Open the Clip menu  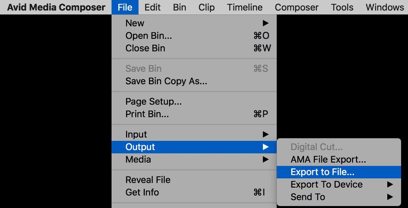207,7
